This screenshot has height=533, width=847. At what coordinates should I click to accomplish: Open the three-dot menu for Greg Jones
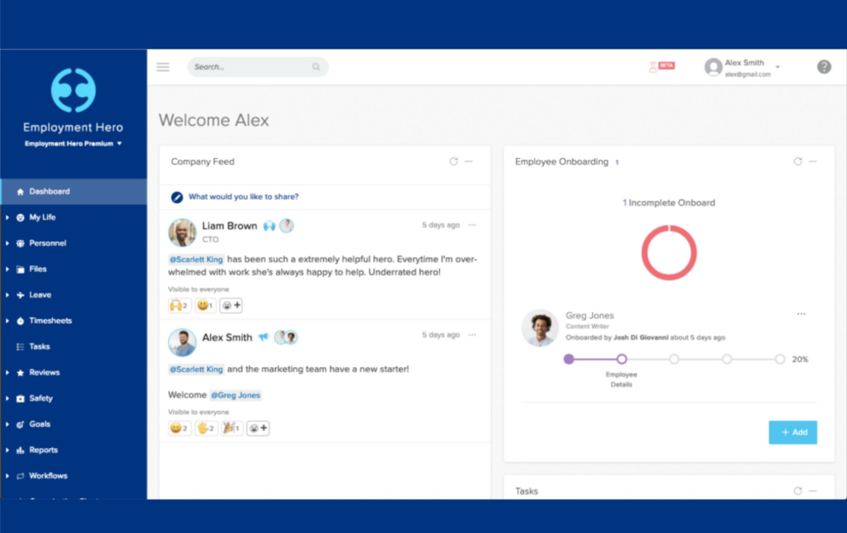coord(801,314)
